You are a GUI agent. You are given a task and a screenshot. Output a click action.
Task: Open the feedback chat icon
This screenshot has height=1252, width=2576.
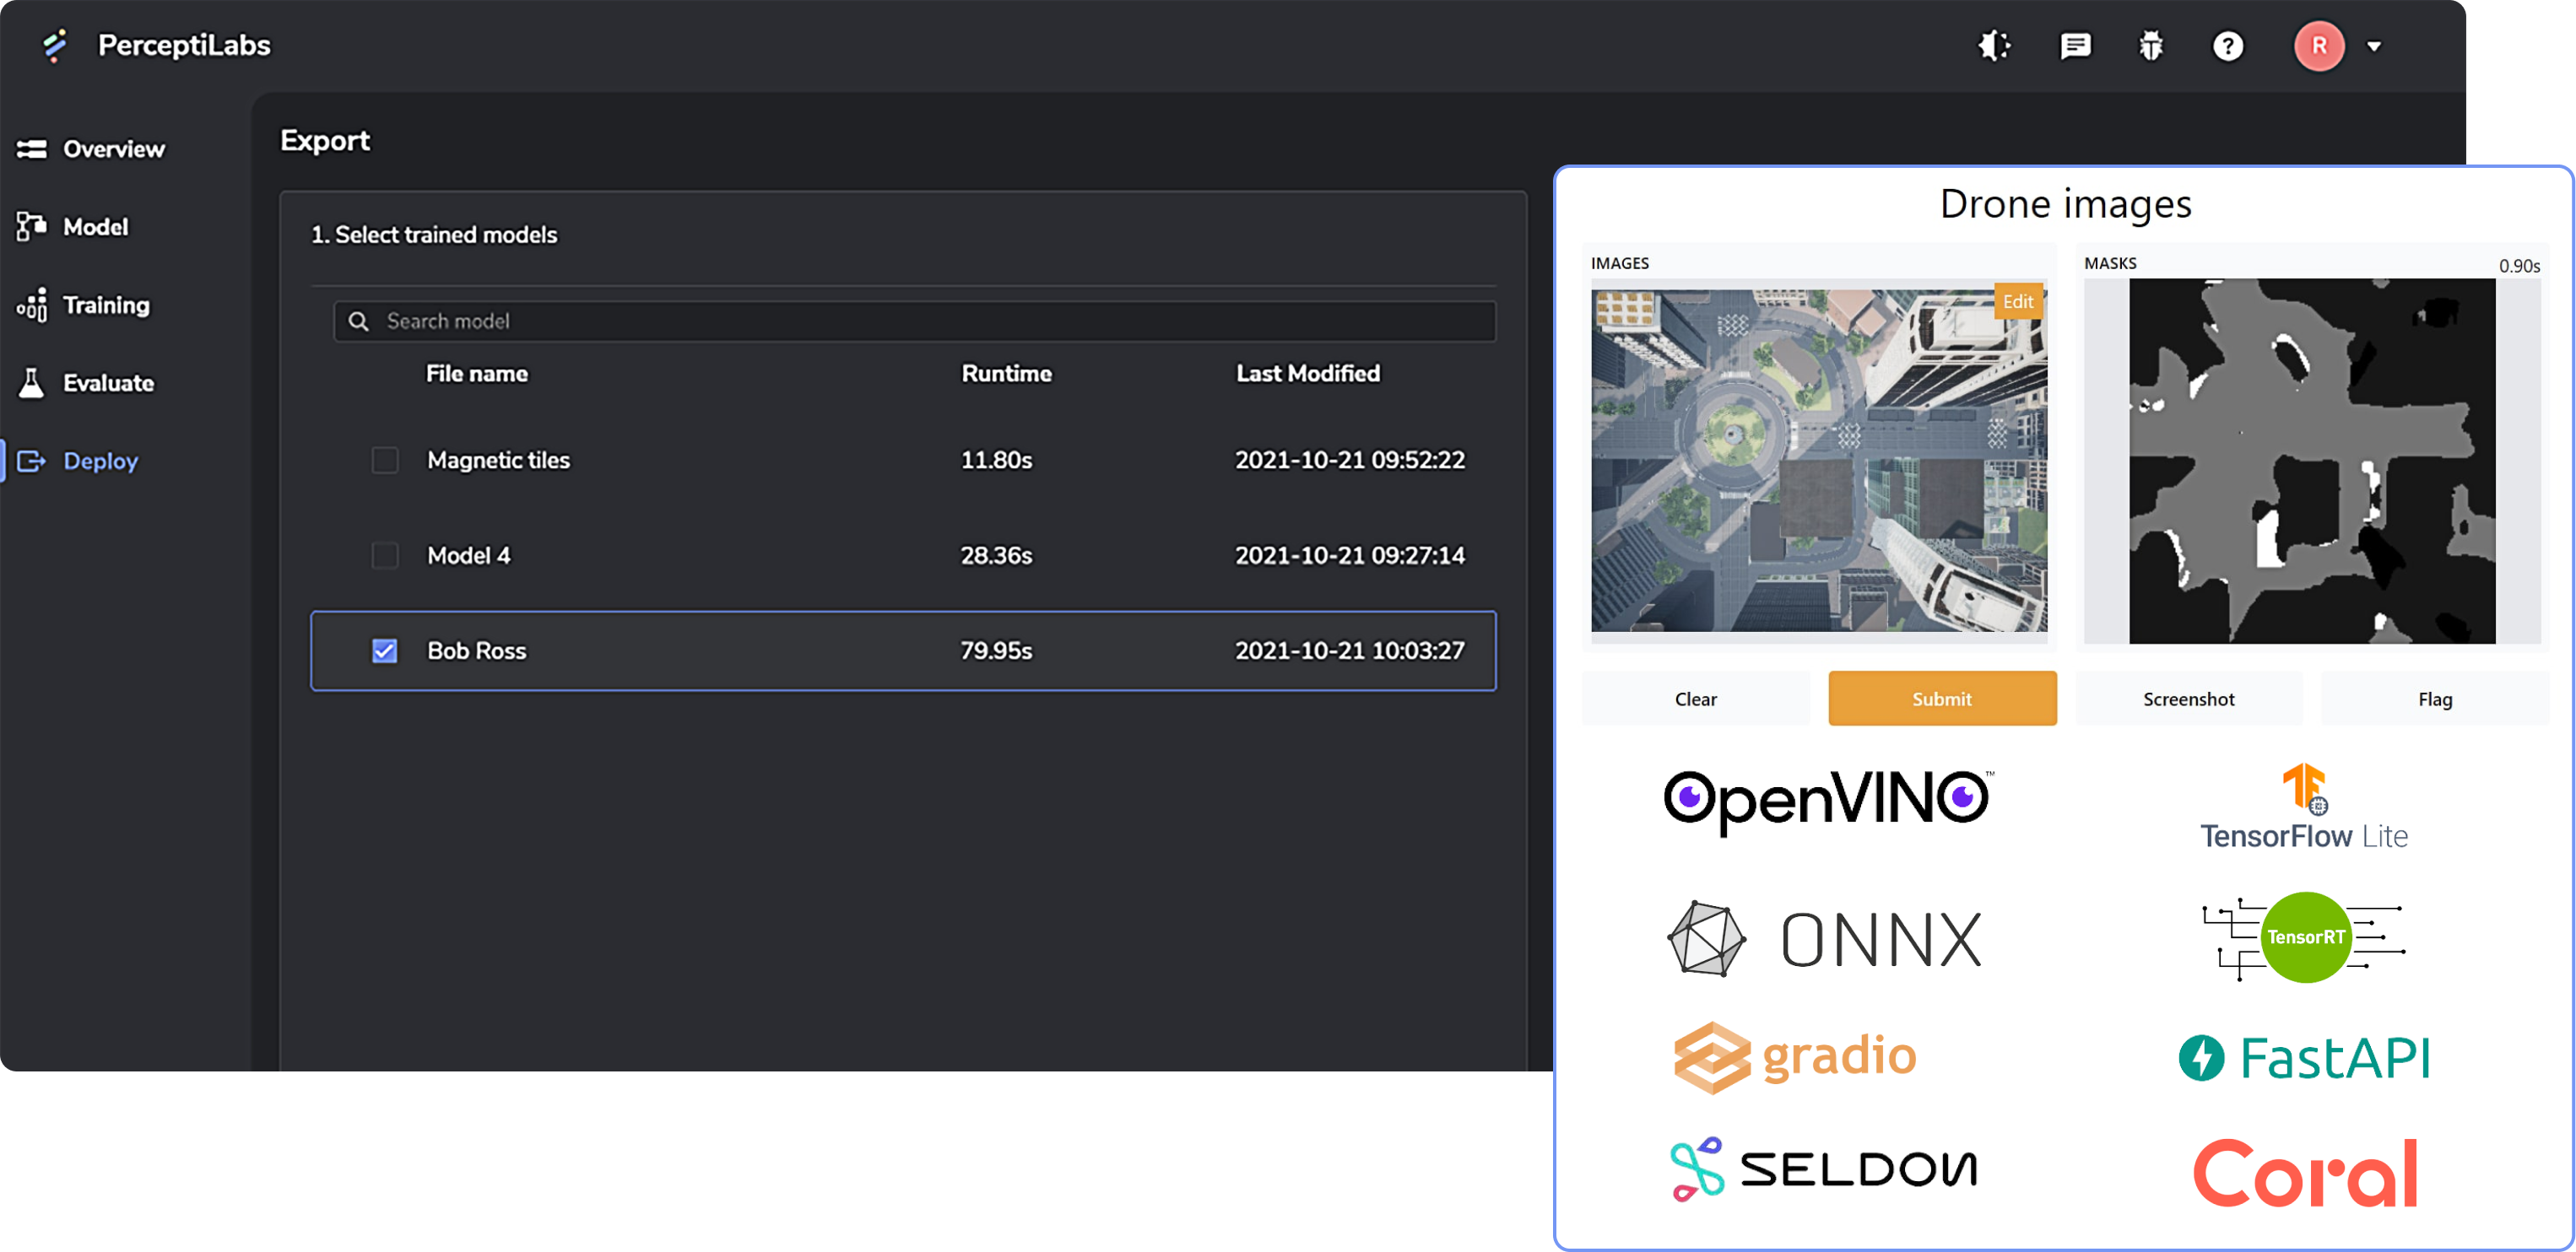pos(2075,46)
